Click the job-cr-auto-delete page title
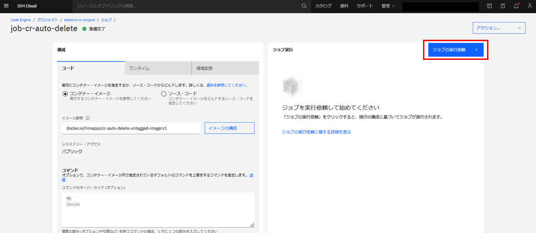 [44, 29]
